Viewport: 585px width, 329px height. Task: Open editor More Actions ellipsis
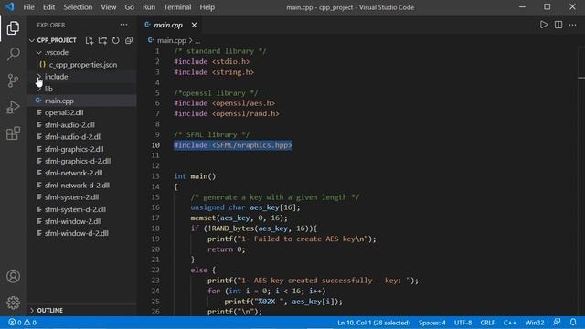point(573,25)
